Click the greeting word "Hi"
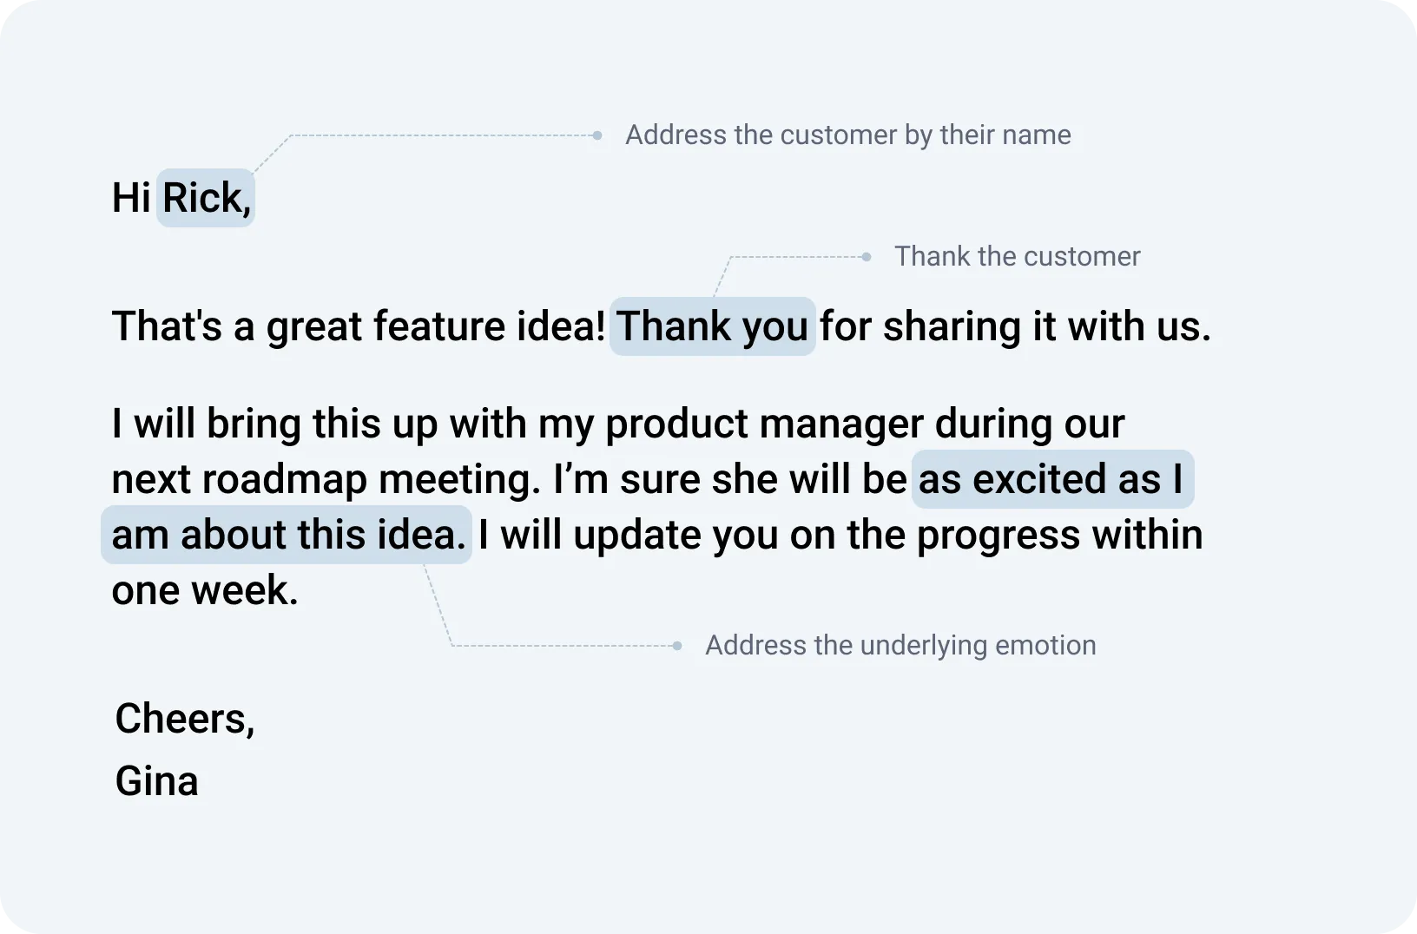 click(131, 198)
